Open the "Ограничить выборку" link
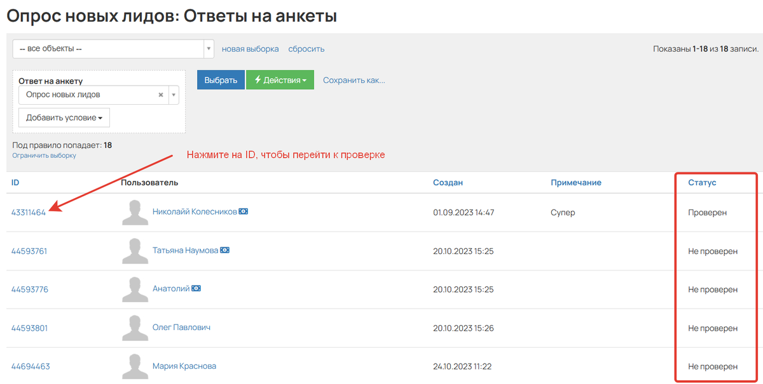Viewport: 763px width, 384px height. point(43,154)
